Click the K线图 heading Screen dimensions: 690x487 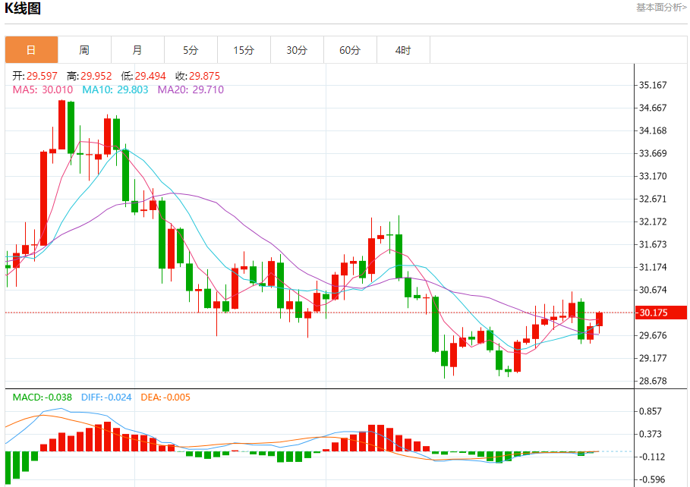pyautogui.click(x=23, y=8)
